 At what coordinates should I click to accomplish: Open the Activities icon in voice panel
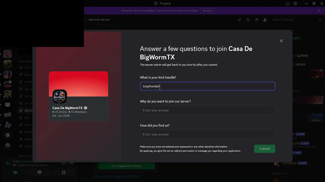point(63,172)
